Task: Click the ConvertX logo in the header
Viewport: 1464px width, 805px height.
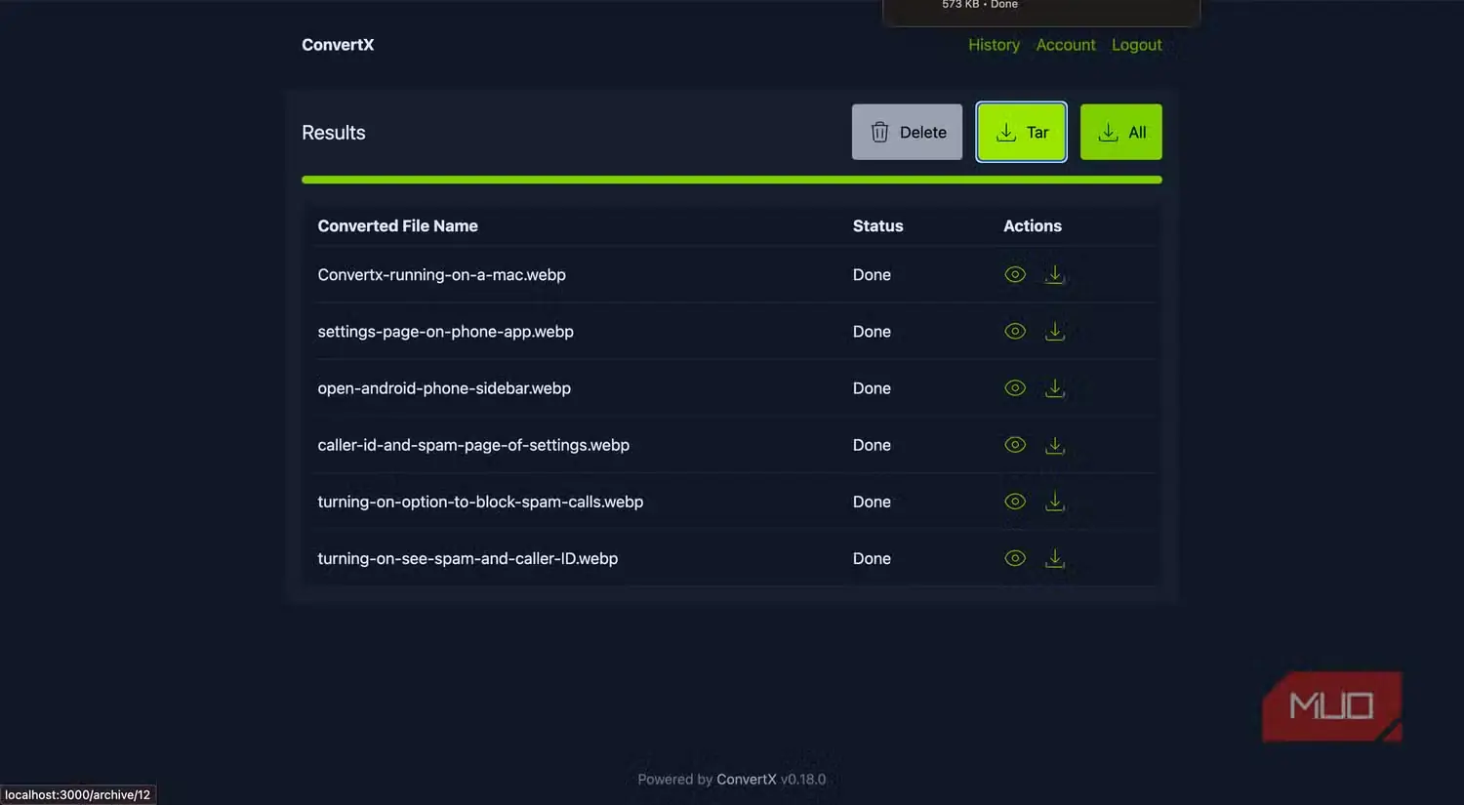Action: pyautogui.click(x=338, y=45)
